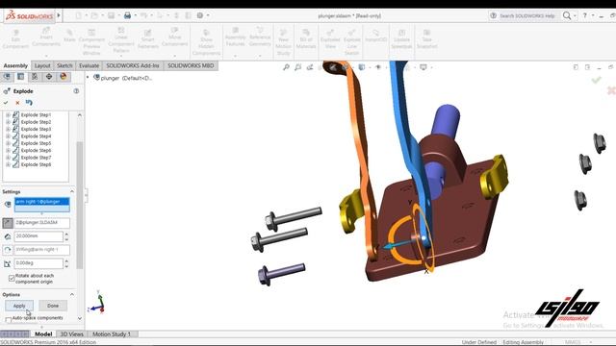The width and height of the screenshot is (616, 346).
Task: Click the arm right-1@plunger component selection box
Action: 42,205
